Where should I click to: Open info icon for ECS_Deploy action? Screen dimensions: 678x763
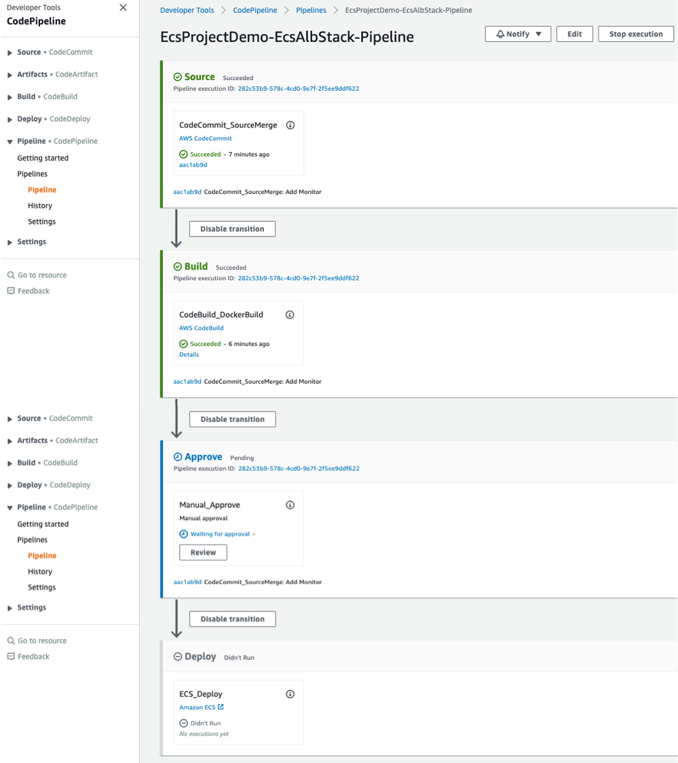(290, 694)
